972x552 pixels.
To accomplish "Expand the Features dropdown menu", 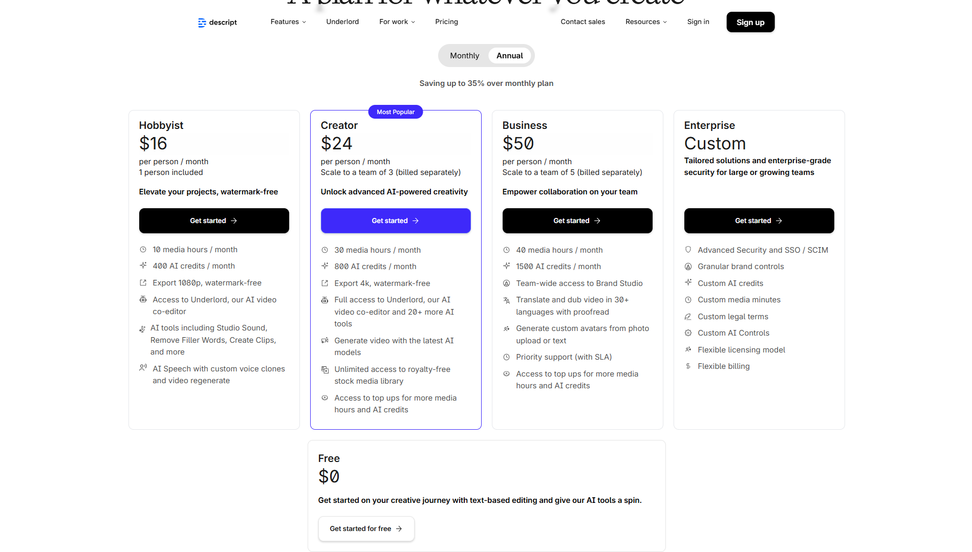I will coord(288,22).
